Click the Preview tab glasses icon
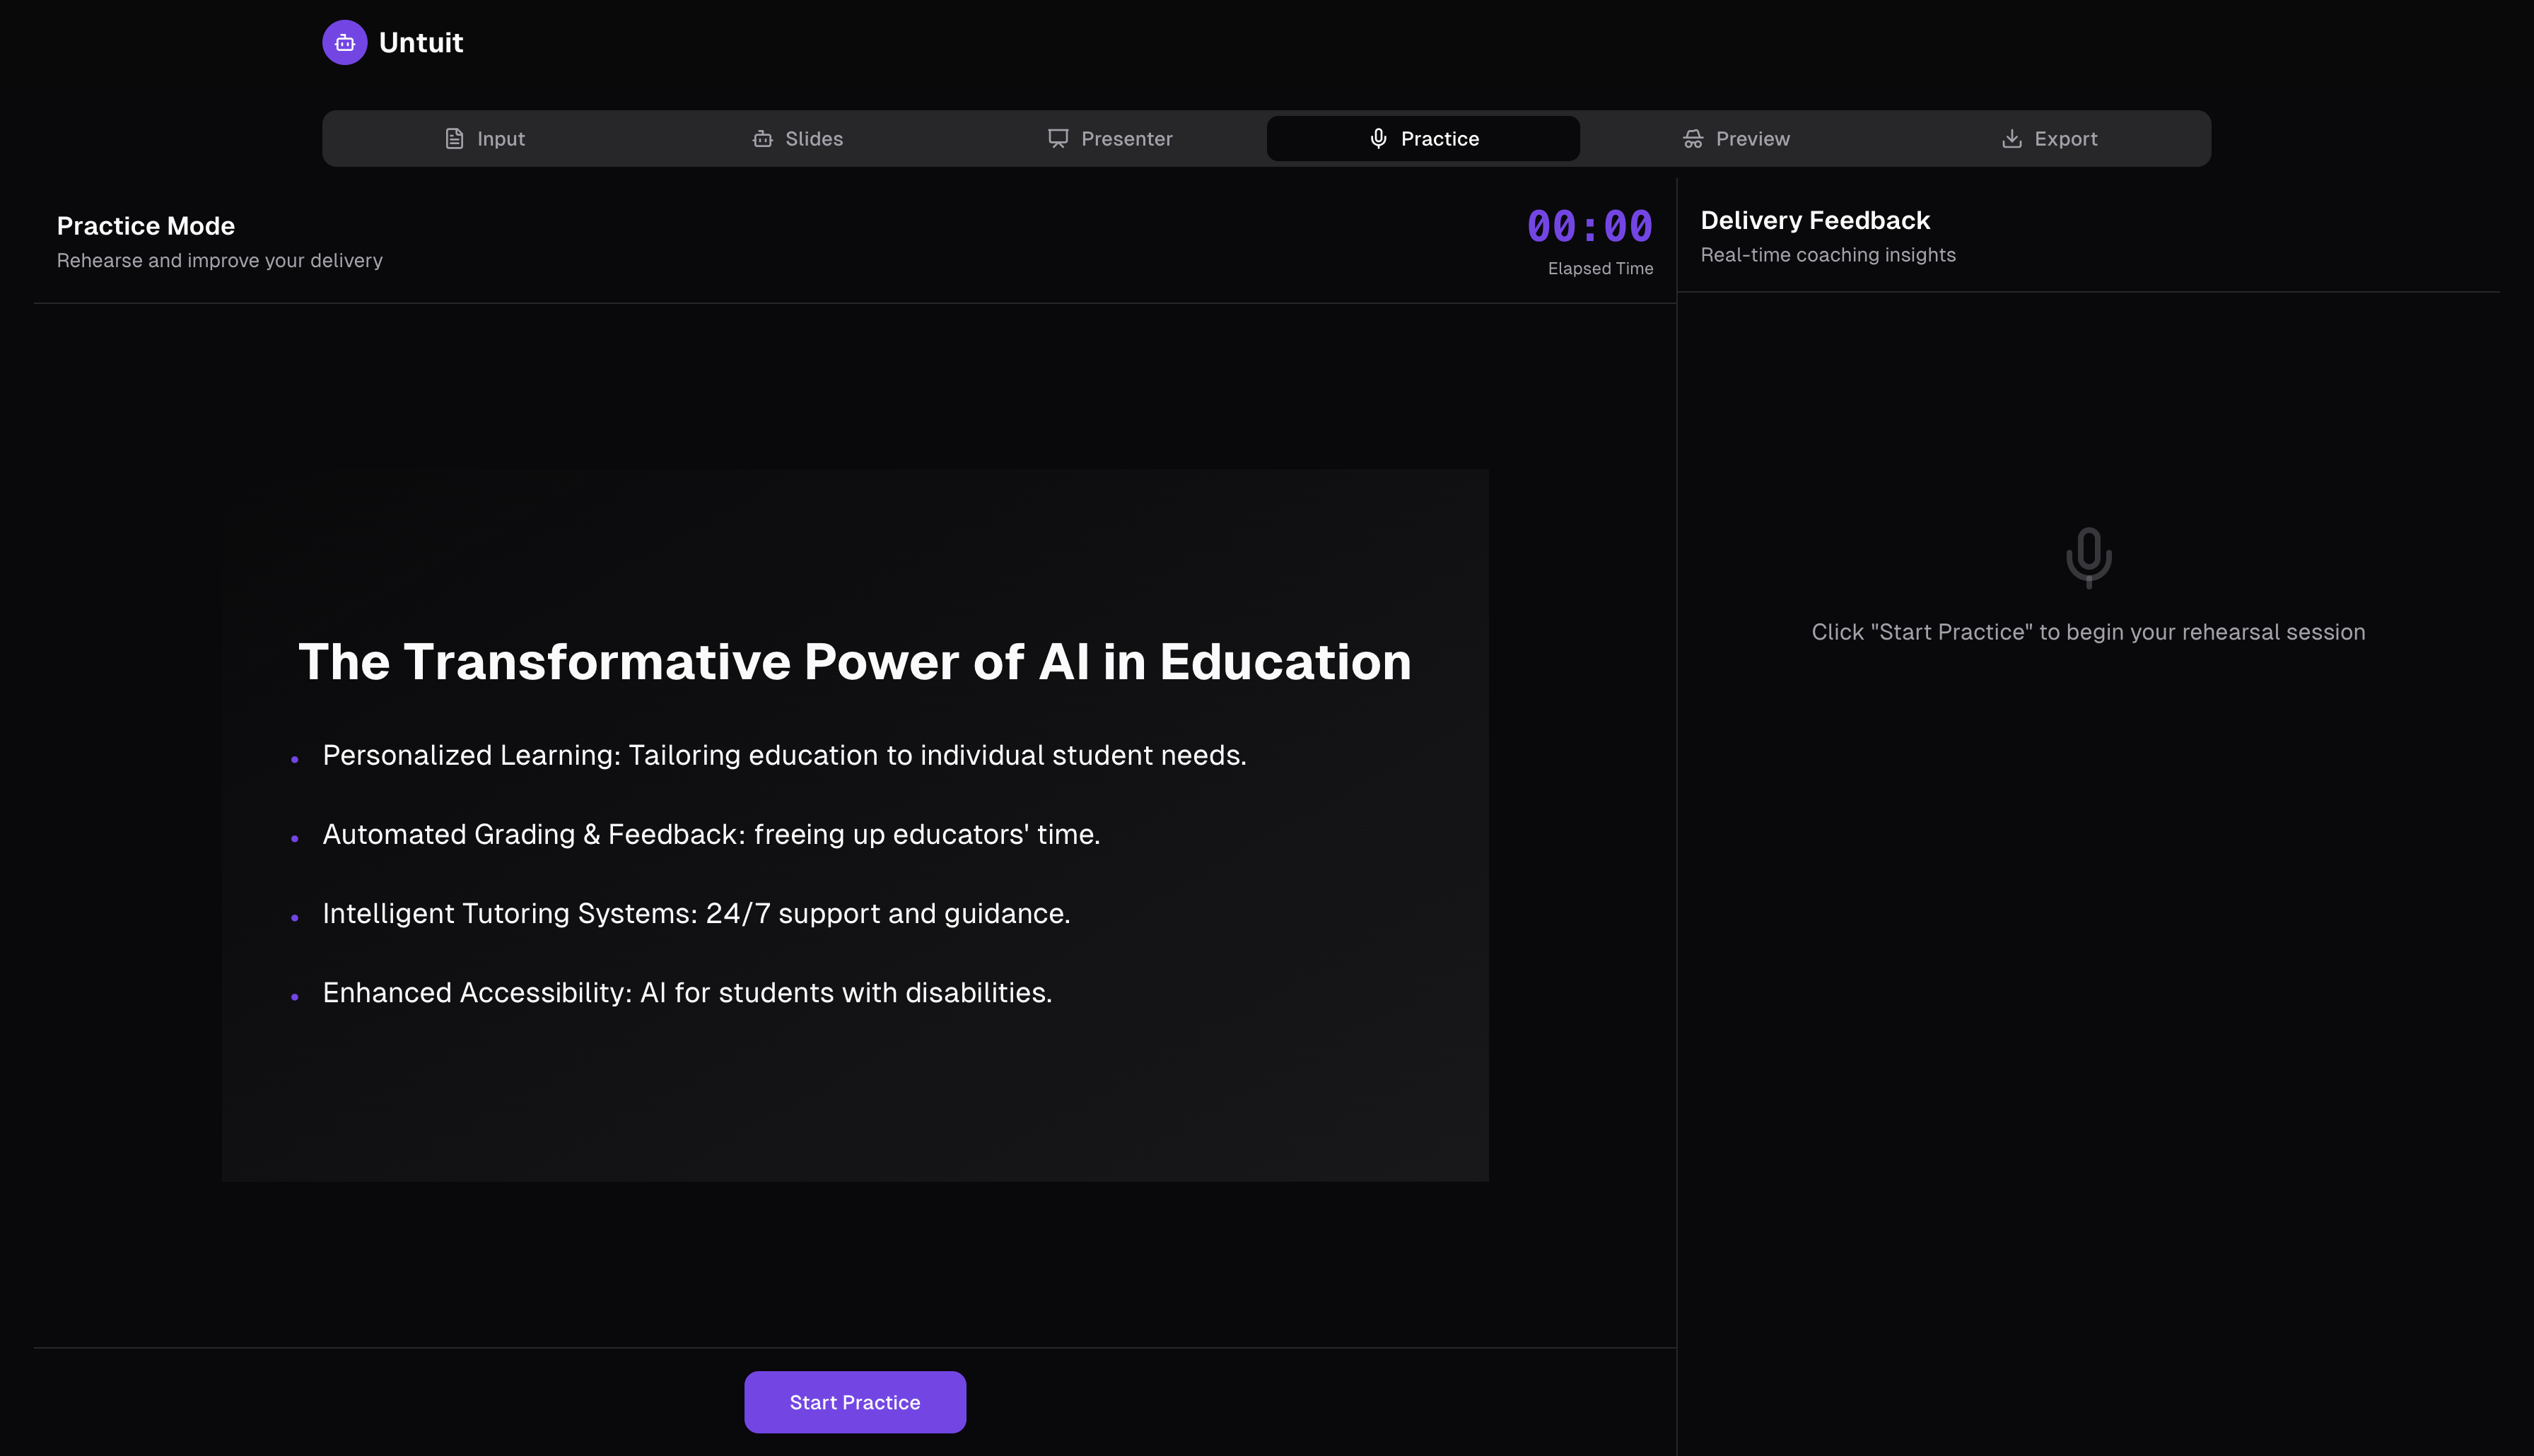The image size is (2534, 1456). pyautogui.click(x=1692, y=138)
